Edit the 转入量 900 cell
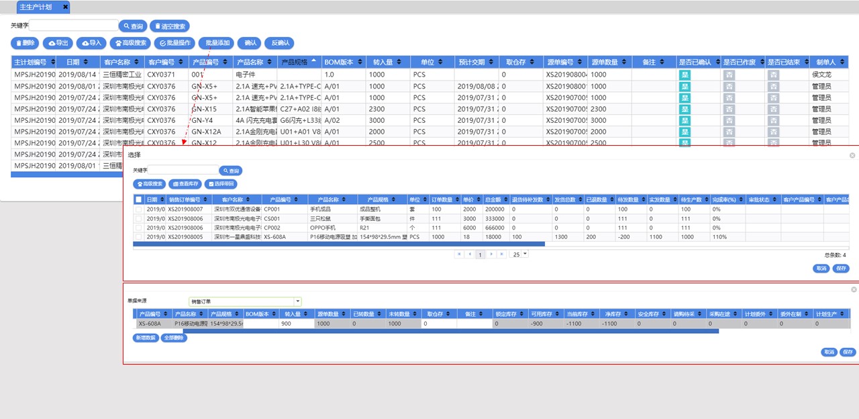The image size is (859, 419). [x=296, y=324]
